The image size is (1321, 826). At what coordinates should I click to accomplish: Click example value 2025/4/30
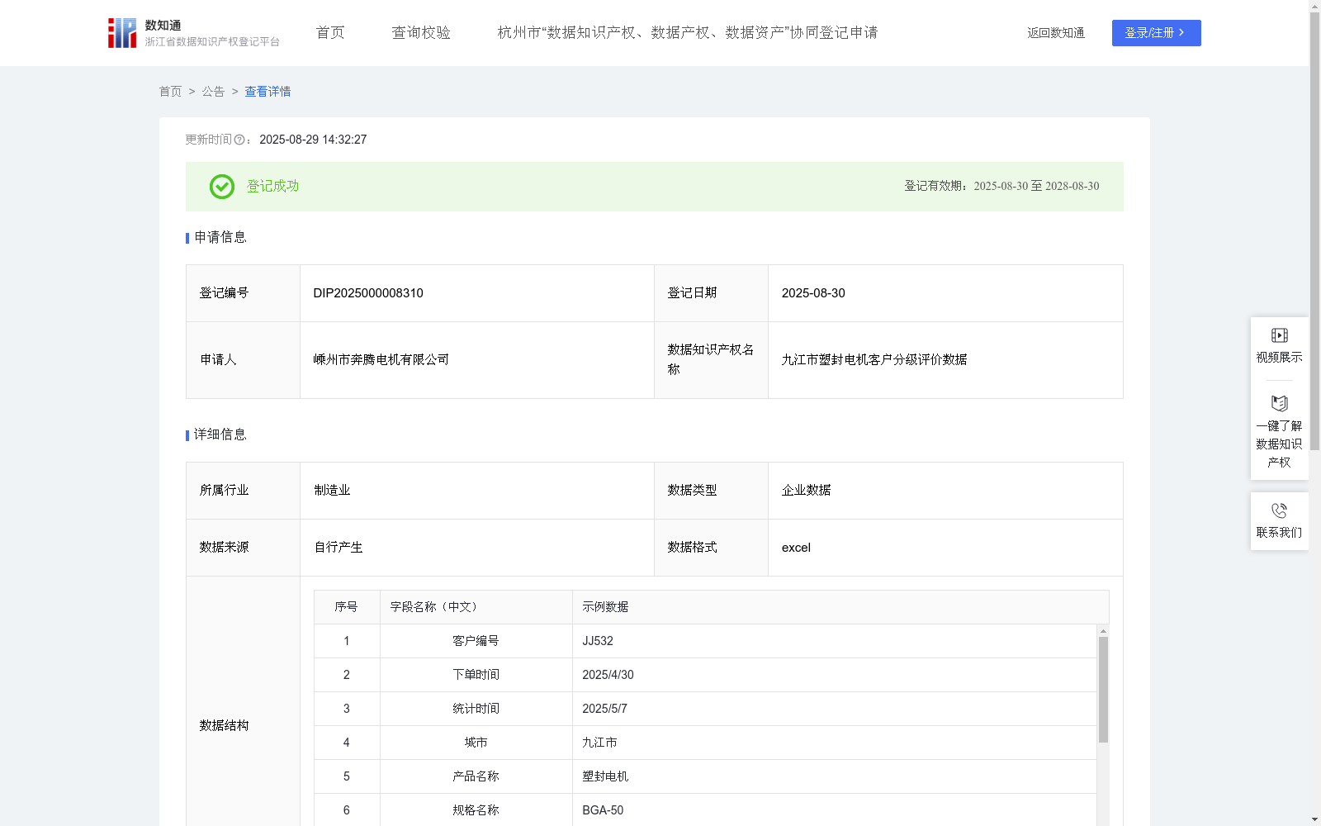pos(608,675)
